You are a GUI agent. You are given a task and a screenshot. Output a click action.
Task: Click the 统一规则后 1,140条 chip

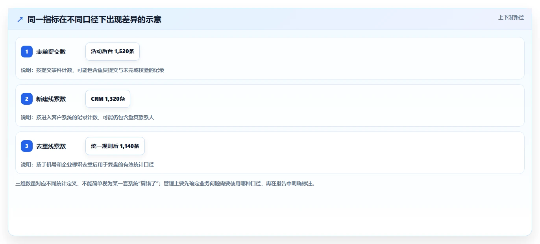click(115, 146)
